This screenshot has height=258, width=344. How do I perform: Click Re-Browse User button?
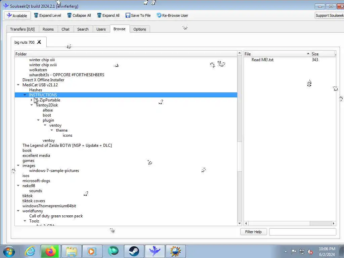[172, 15]
